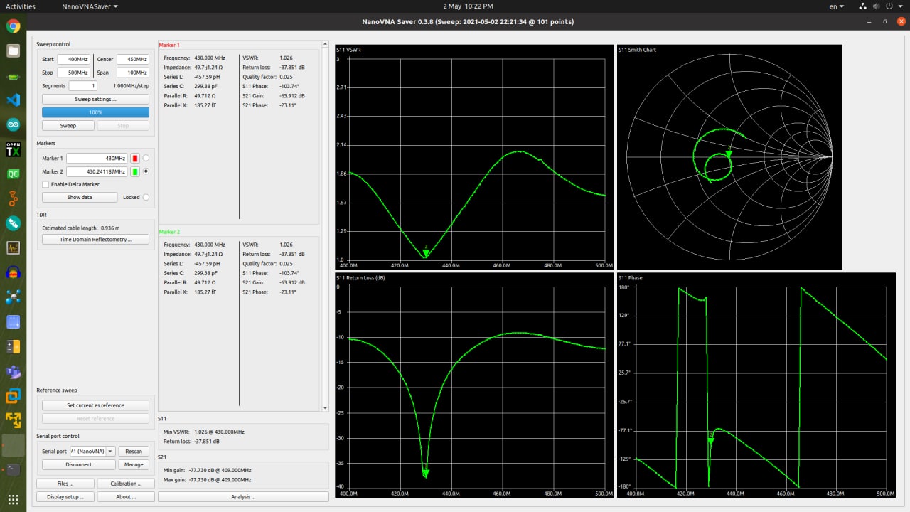Click the Sweep button
The height and width of the screenshot is (512, 910).
click(x=68, y=125)
